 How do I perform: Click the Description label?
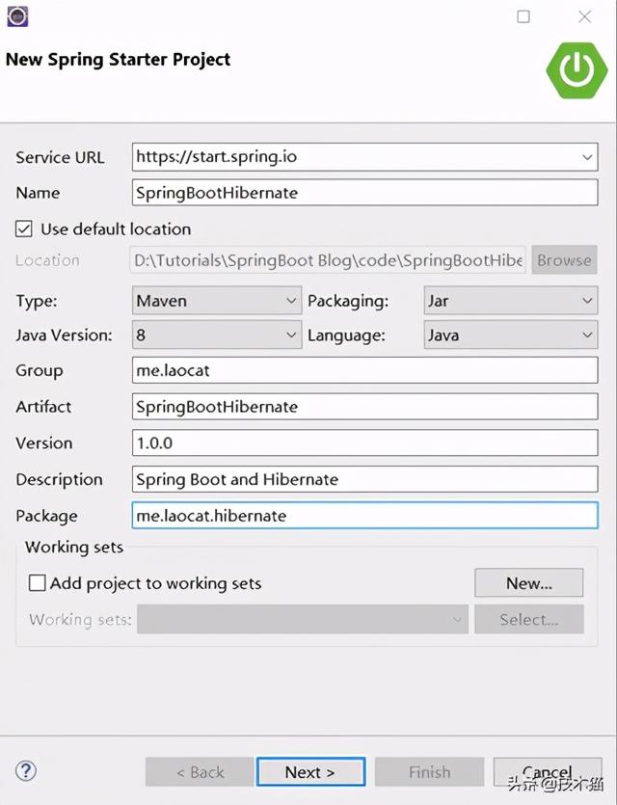pyautogui.click(x=59, y=479)
